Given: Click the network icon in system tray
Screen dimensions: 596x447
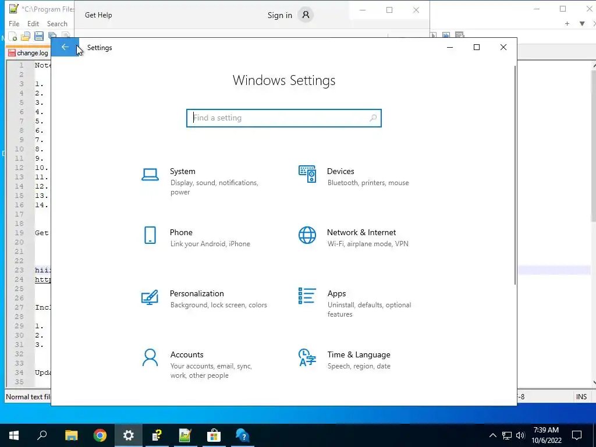Looking at the screenshot, I should (507, 435).
